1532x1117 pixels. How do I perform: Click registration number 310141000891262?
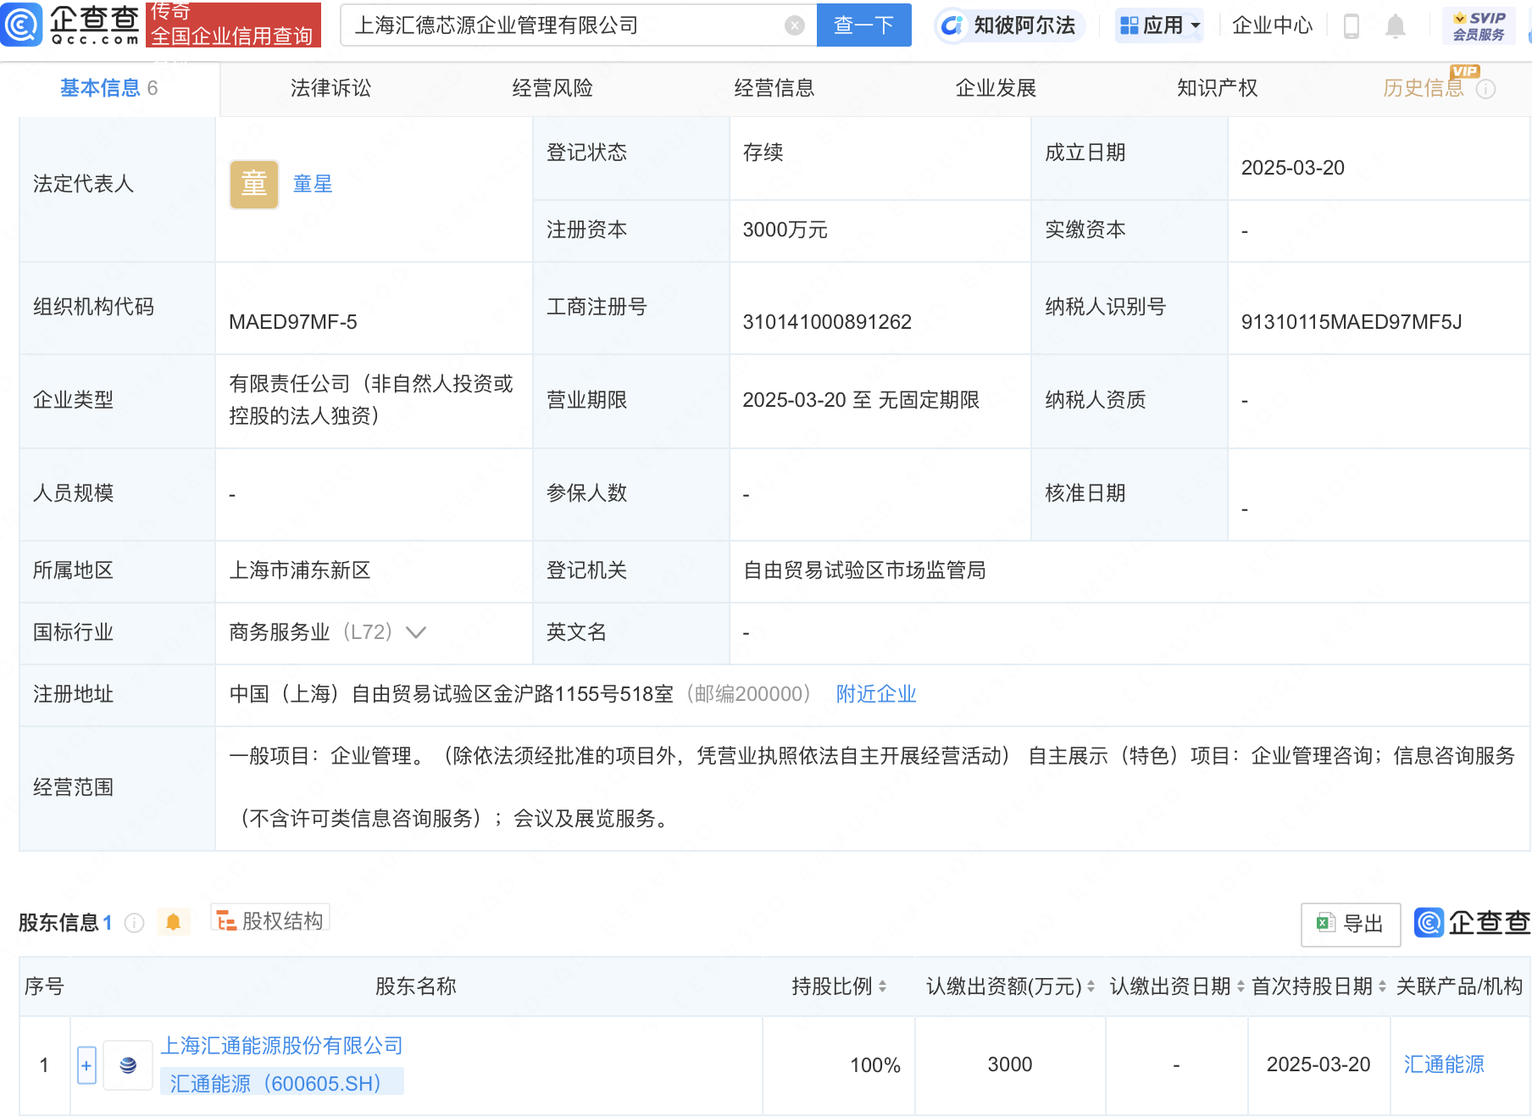point(827,322)
